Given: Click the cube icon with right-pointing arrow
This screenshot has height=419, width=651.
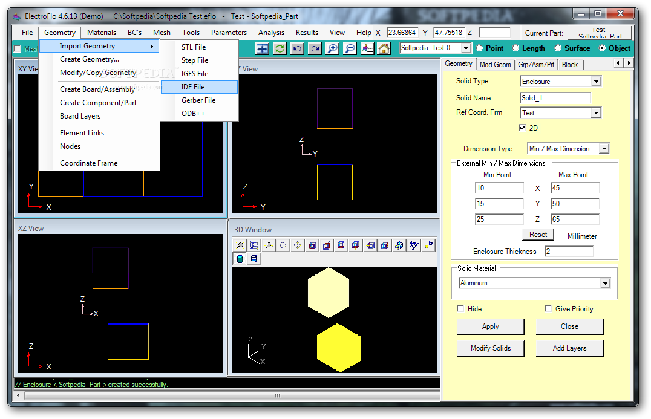Looking at the screenshot, I should 385,245.
